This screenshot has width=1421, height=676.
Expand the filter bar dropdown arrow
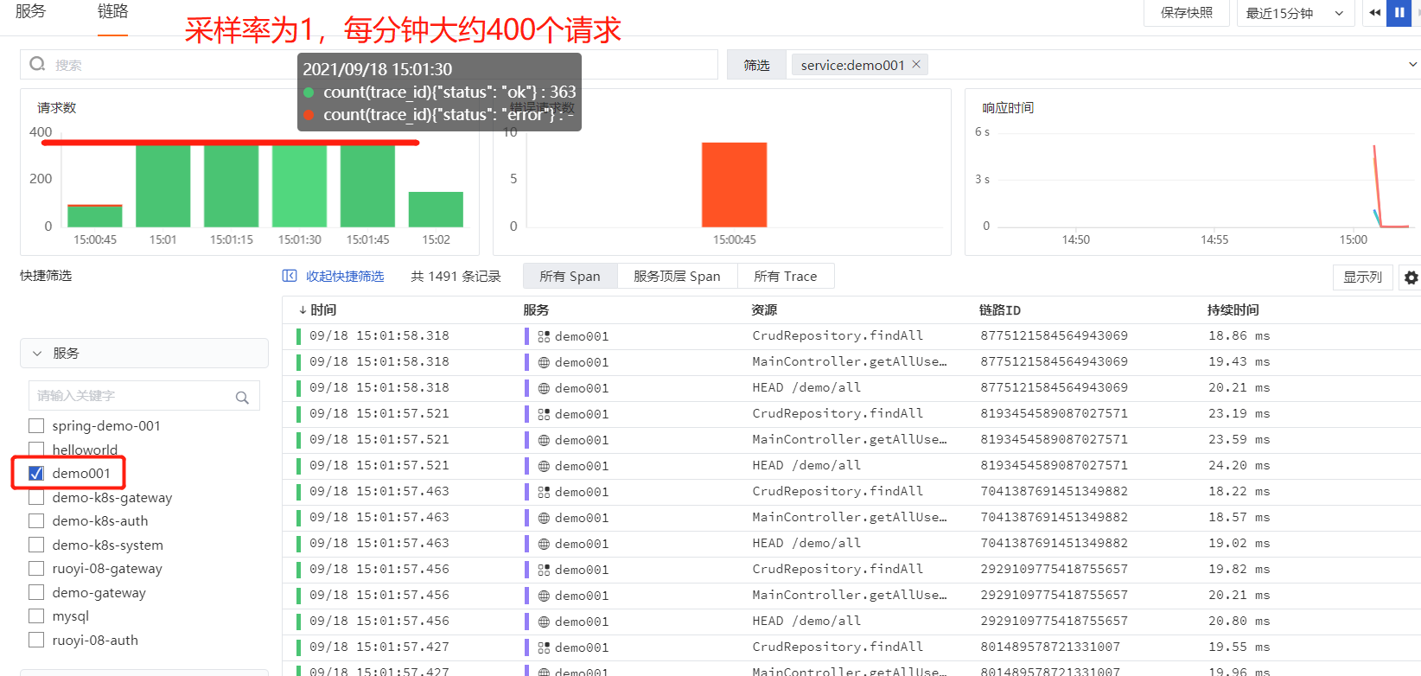[x=1413, y=64]
